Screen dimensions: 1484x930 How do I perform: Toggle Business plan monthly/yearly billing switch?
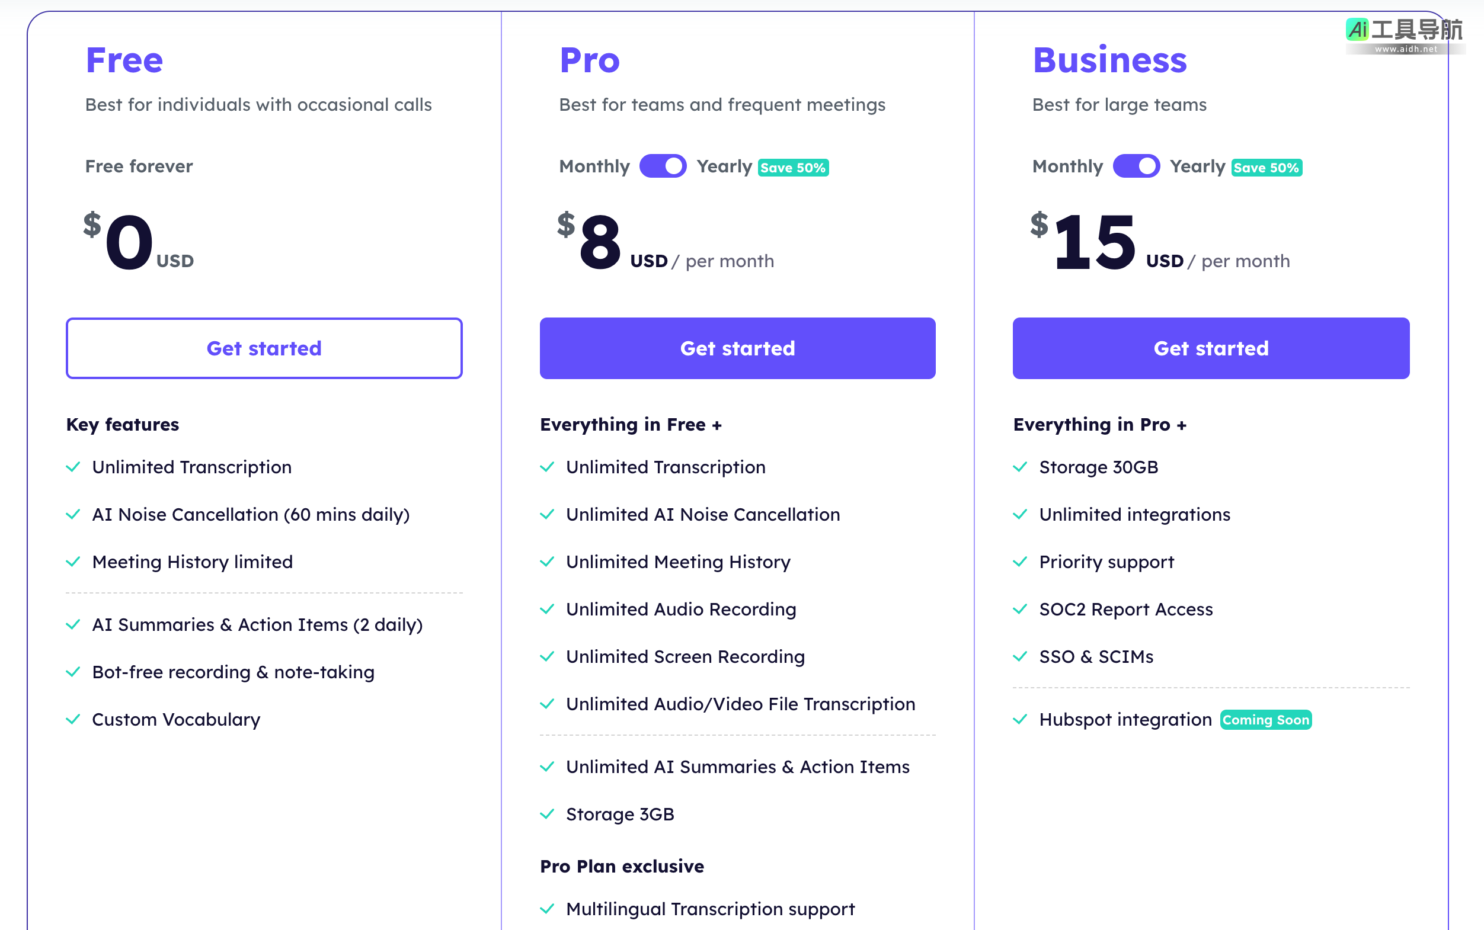click(x=1136, y=166)
